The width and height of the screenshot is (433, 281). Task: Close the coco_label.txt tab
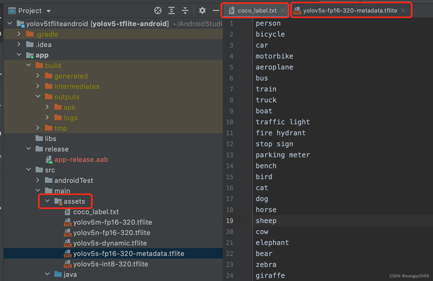[283, 10]
